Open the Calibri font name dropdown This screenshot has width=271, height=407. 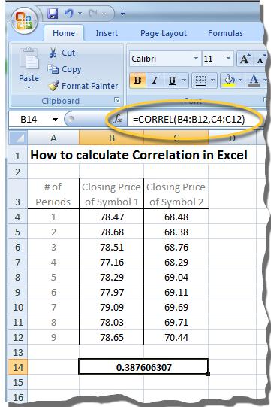[x=196, y=59]
